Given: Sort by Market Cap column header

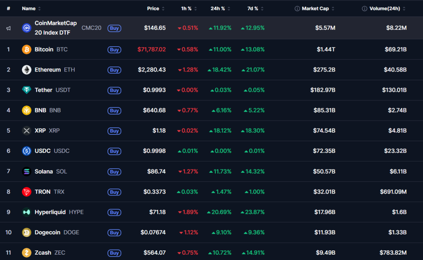Looking at the screenshot, I should pos(318,9).
